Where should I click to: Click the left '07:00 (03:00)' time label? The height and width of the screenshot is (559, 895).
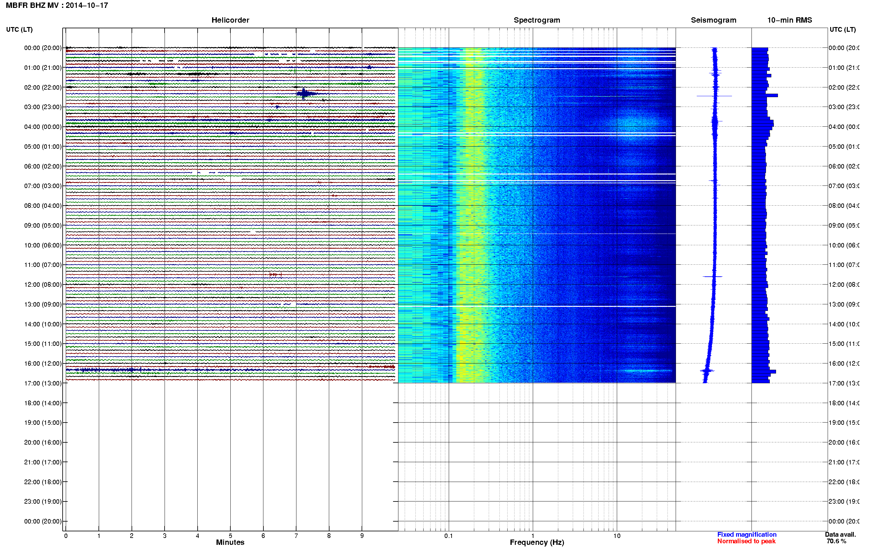point(43,186)
